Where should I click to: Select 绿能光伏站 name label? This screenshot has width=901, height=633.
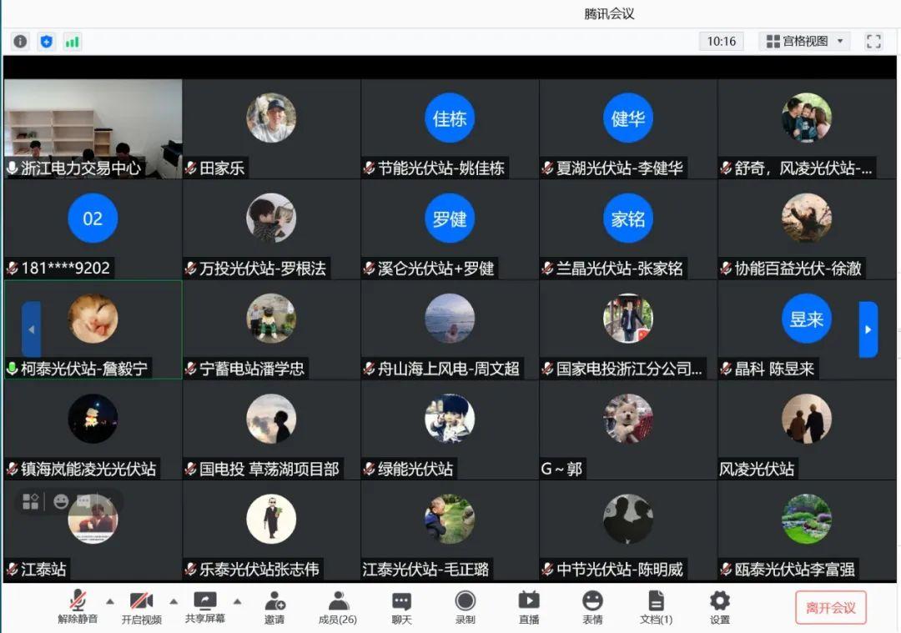click(415, 469)
